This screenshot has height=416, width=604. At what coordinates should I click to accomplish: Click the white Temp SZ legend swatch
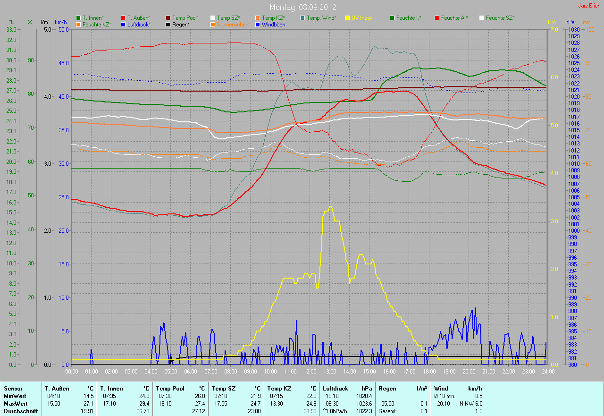(213, 18)
